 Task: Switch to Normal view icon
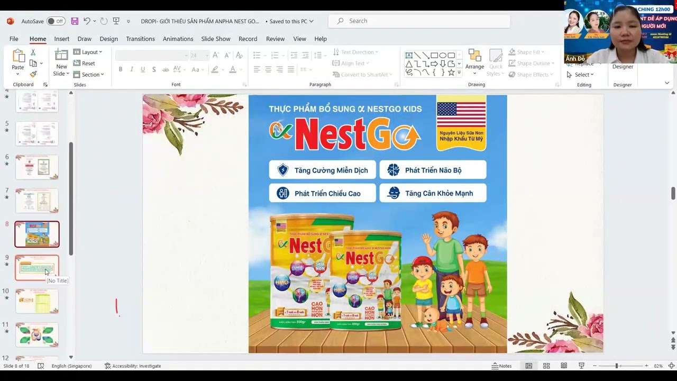[528, 366]
